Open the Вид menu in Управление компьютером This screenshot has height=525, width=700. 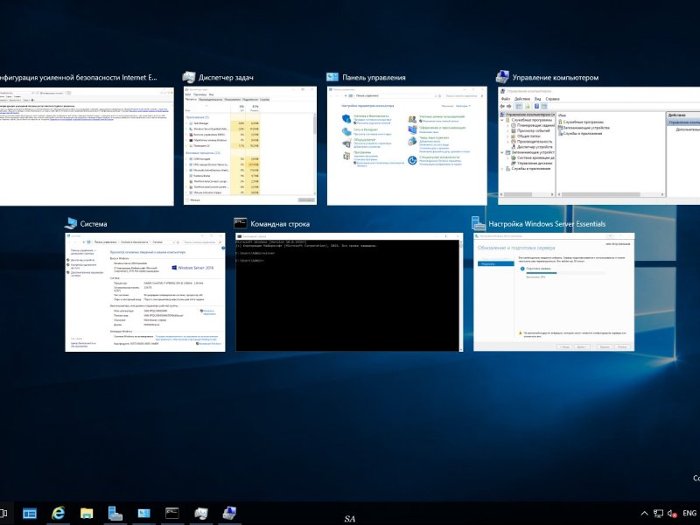(x=537, y=99)
